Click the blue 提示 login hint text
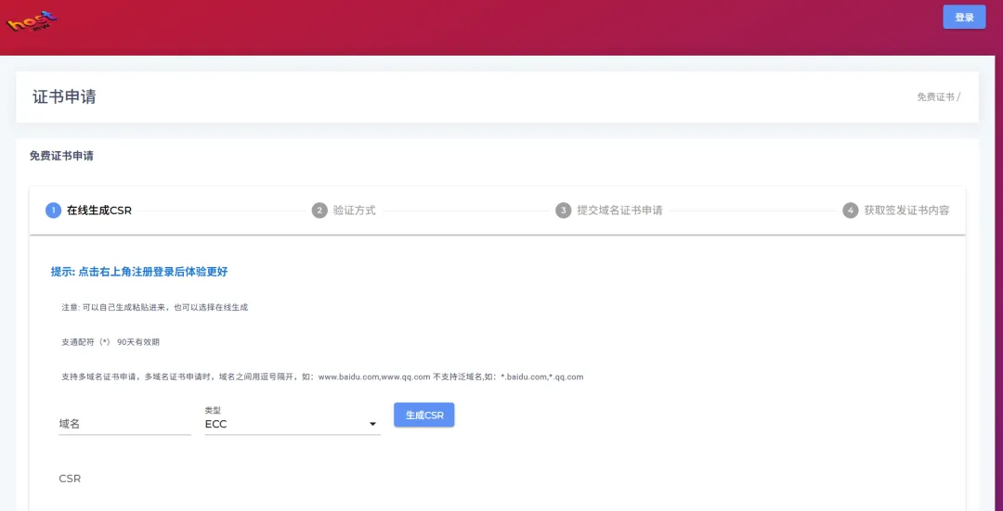1003x511 pixels. (x=138, y=272)
